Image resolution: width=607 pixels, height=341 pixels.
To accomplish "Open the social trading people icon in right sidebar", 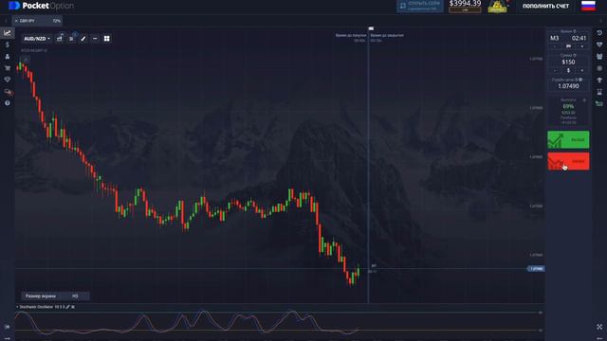I will coord(599,57).
